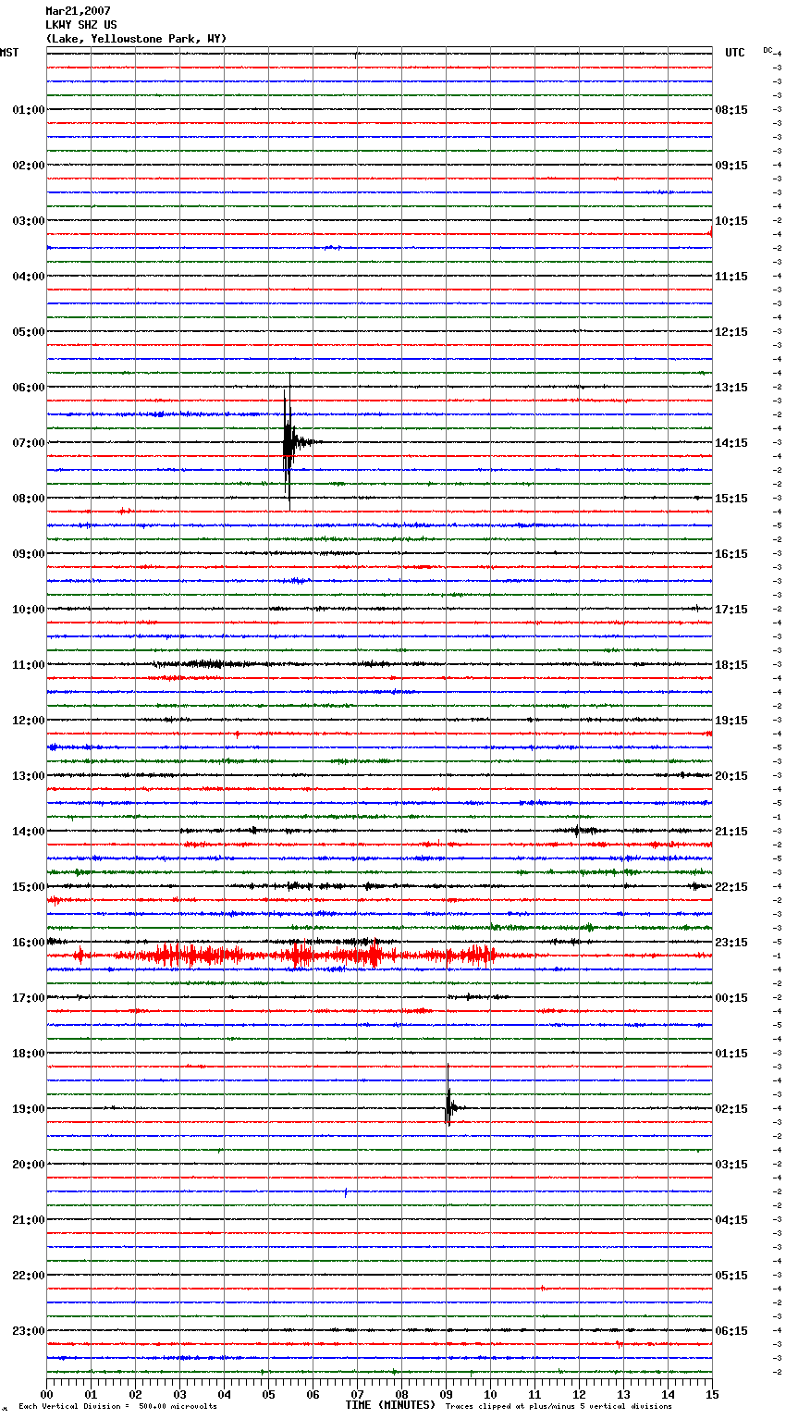Select the 18:15 UTC time label

coord(731,665)
